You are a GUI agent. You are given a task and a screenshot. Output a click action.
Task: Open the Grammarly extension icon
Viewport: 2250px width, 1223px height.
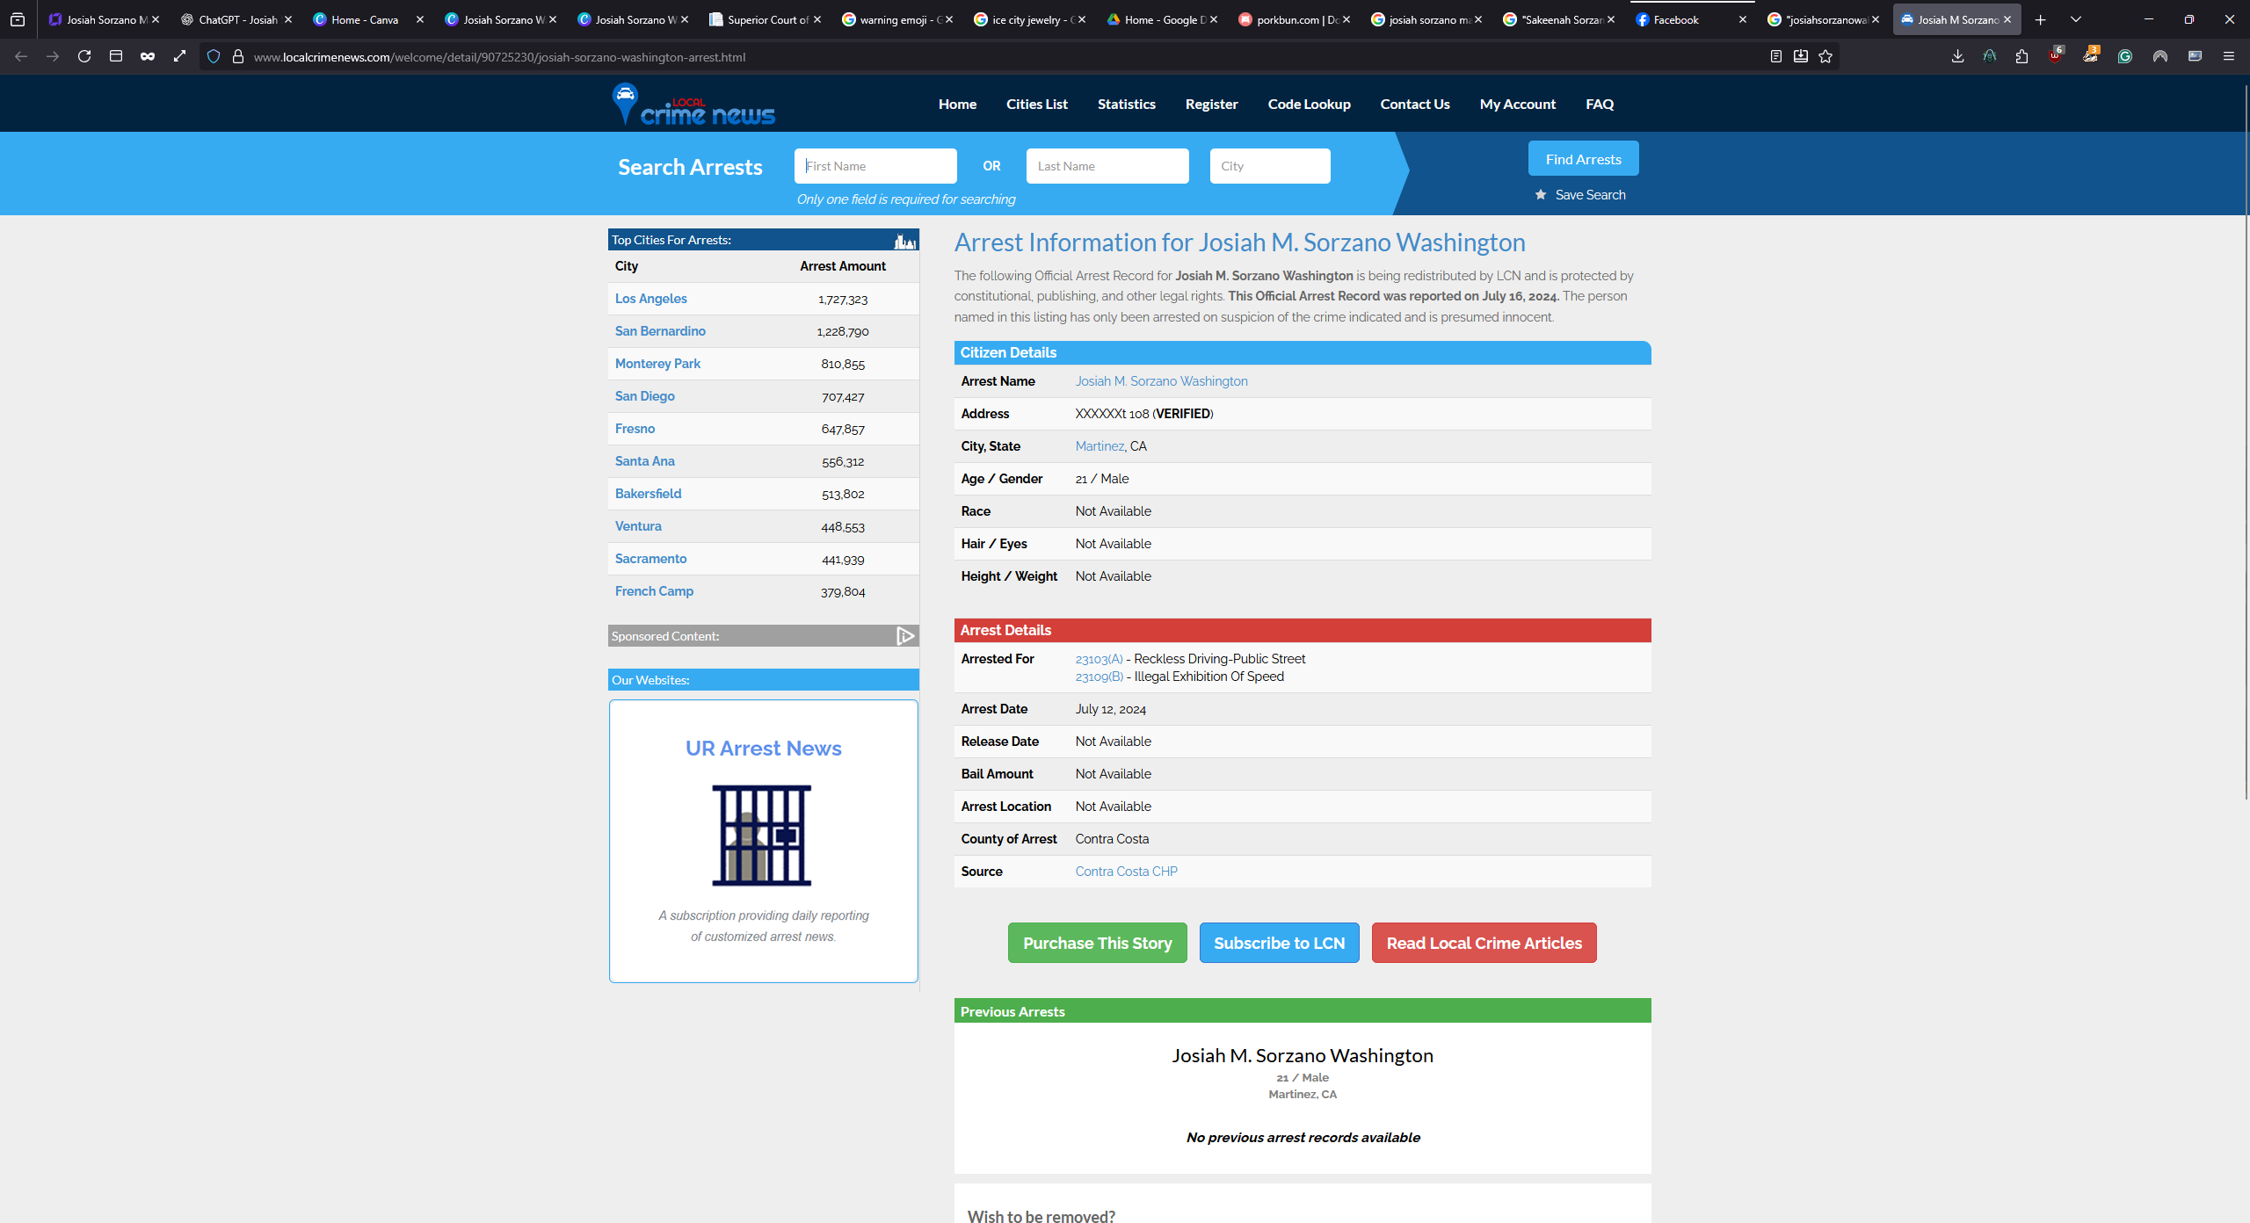(x=2124, y=57)
